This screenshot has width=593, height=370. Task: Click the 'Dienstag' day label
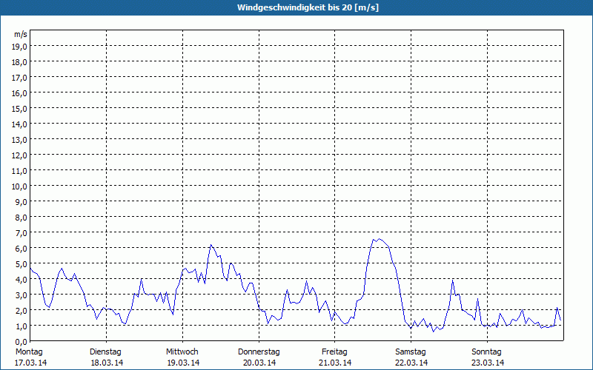point(105,352)
